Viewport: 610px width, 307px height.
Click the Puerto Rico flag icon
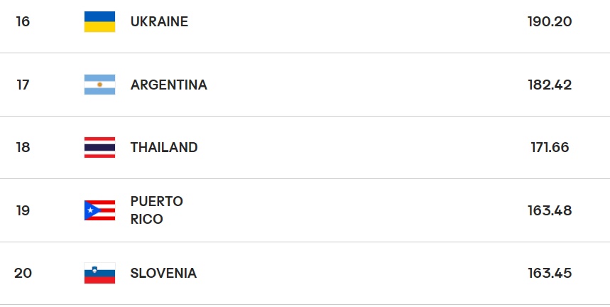click(x=99, y=210)
